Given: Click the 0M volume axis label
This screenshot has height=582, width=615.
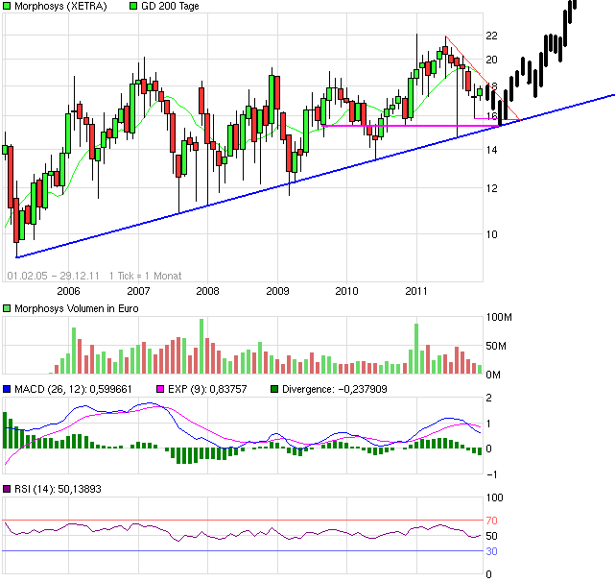Looking at the screenshot, I should (493, 376).
